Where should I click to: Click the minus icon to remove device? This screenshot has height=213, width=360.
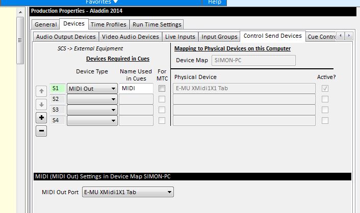(x=42, y=131)
